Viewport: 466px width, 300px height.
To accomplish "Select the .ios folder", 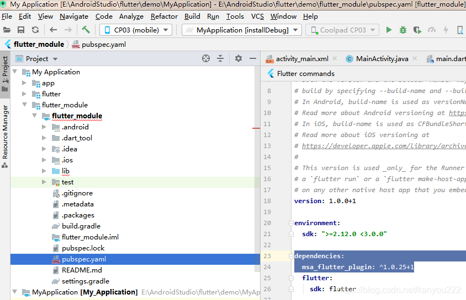I will pos(67,160).
